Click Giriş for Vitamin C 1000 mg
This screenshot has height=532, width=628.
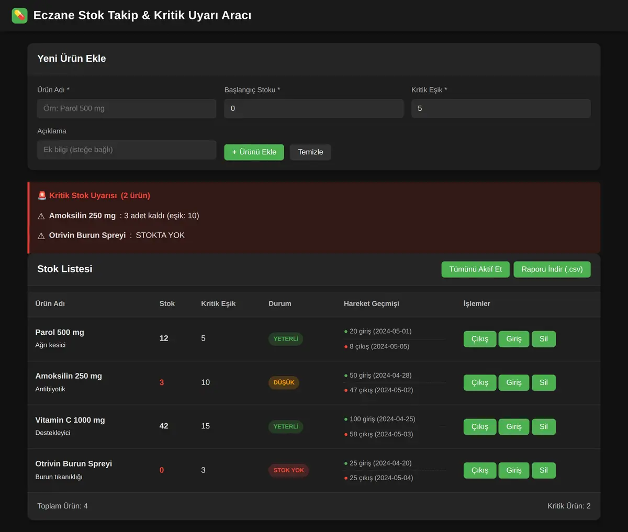point(514,426)
